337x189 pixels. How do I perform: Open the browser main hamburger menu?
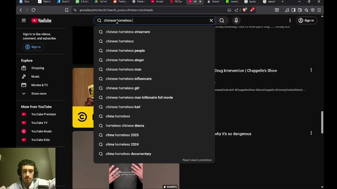(319, 10)
